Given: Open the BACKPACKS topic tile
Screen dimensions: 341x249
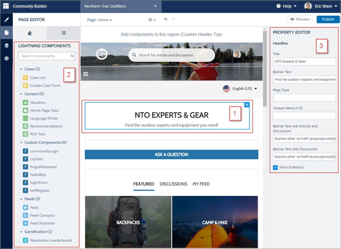Looking at the screenshot, I should 128,222.
